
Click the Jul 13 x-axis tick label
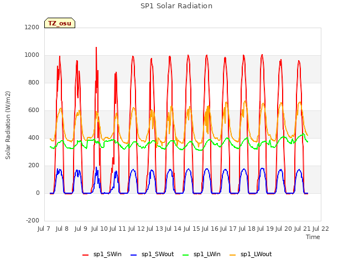tap(155, 229)
